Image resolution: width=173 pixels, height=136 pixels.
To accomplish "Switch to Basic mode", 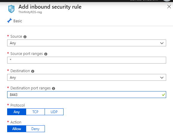I will (15, 21).
